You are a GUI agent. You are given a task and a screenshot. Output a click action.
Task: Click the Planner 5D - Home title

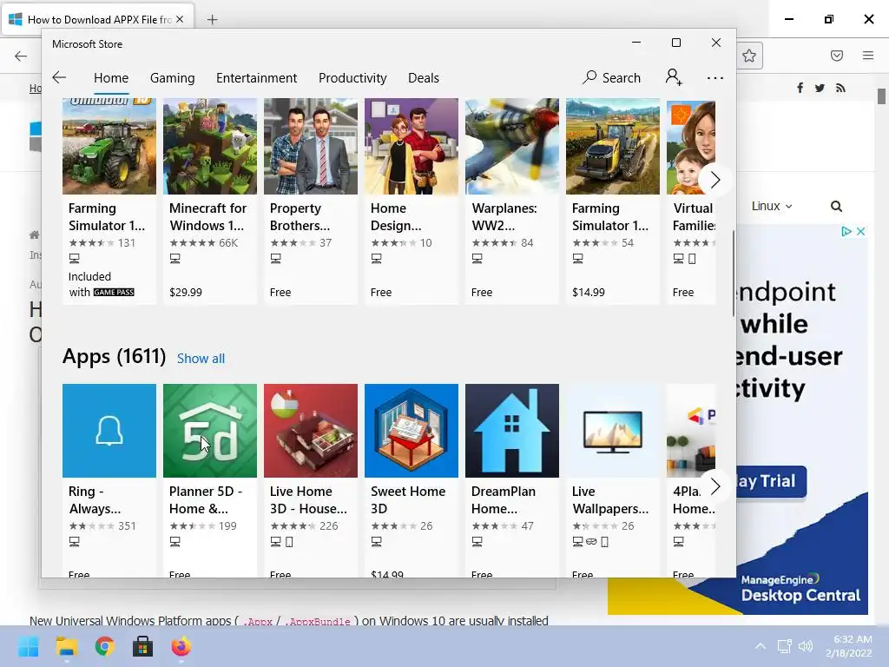[206, 499]
